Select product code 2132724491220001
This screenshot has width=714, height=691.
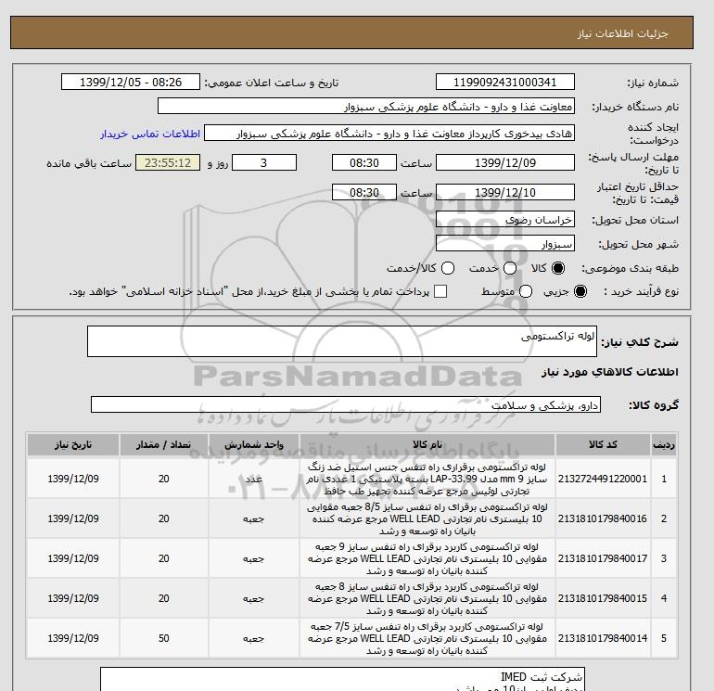tap(603, 479)
